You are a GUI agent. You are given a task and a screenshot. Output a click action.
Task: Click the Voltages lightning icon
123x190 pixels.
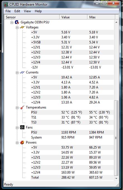pyautogui.click(x=22, y=27)
